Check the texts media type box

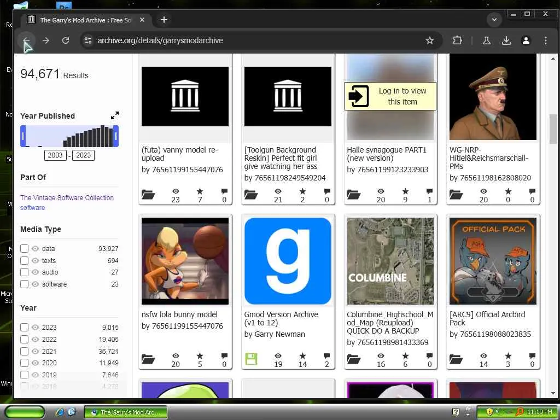click(24, 260)
